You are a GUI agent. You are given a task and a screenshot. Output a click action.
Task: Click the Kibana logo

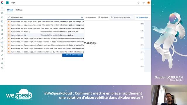coord(2,3)
